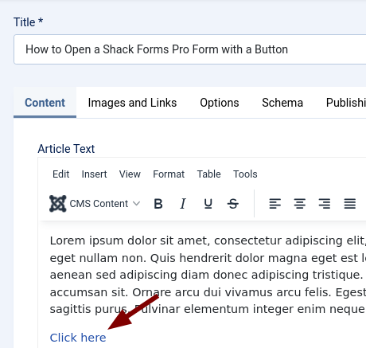Switch to the Schema tab

[282, 103]
